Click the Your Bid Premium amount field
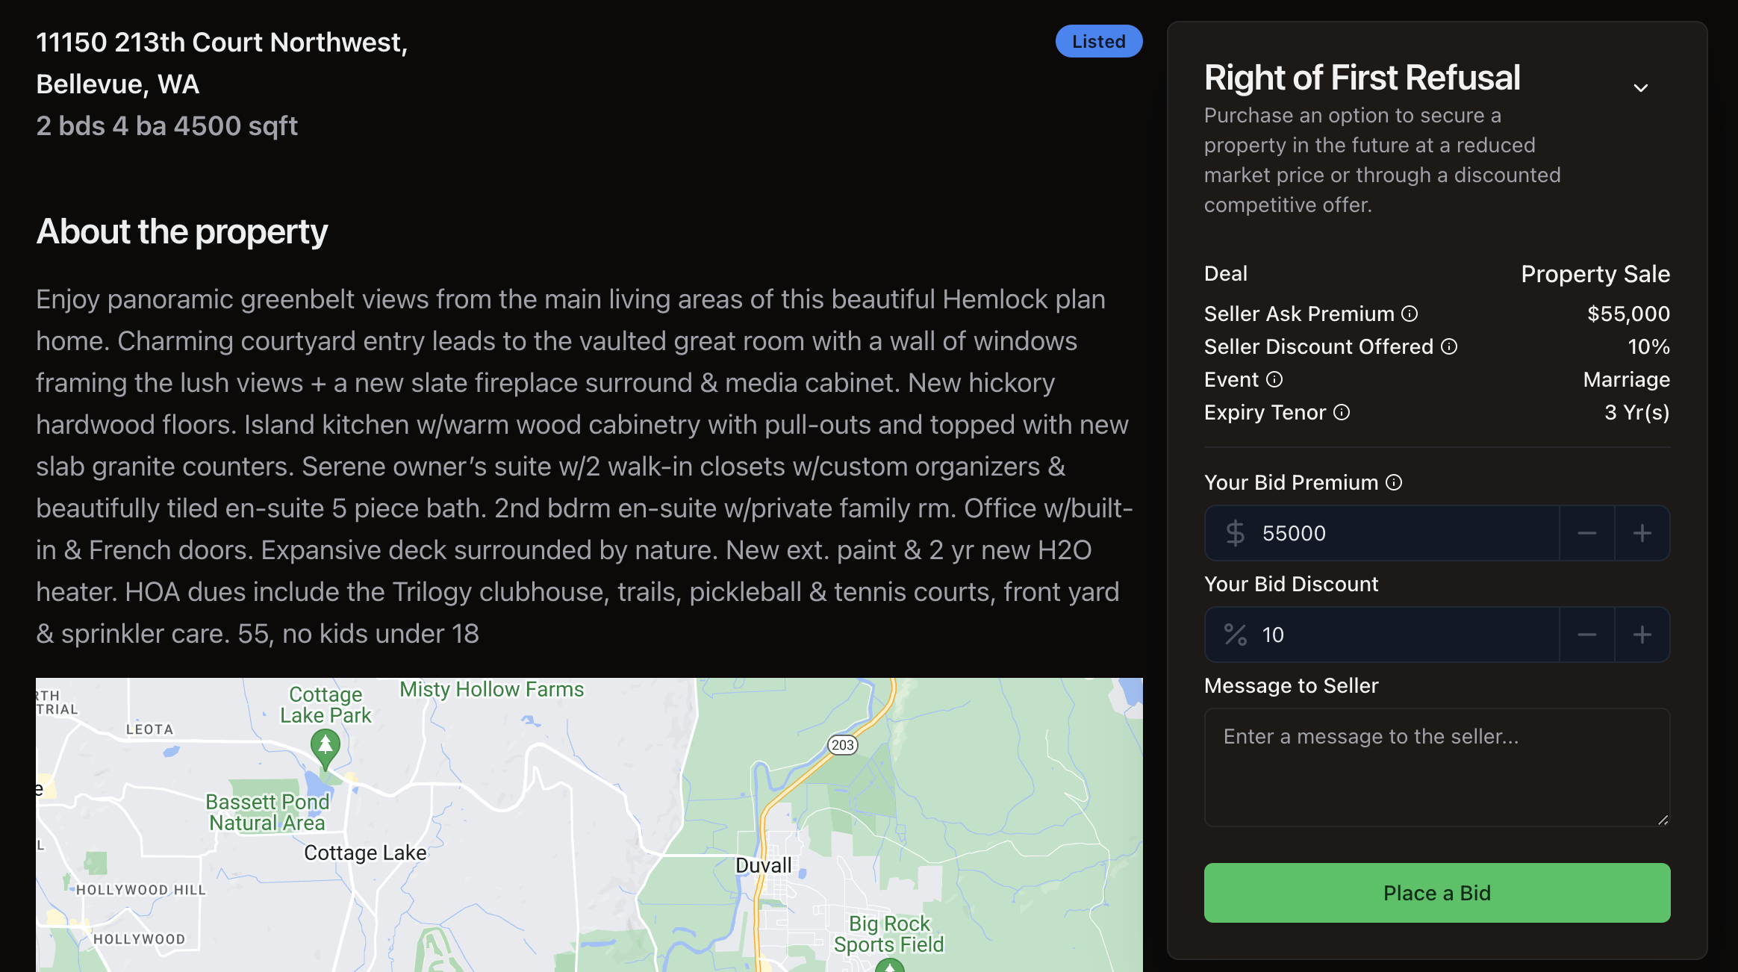Viewport: 1738px width, 972px height. tap(1382, 533)
